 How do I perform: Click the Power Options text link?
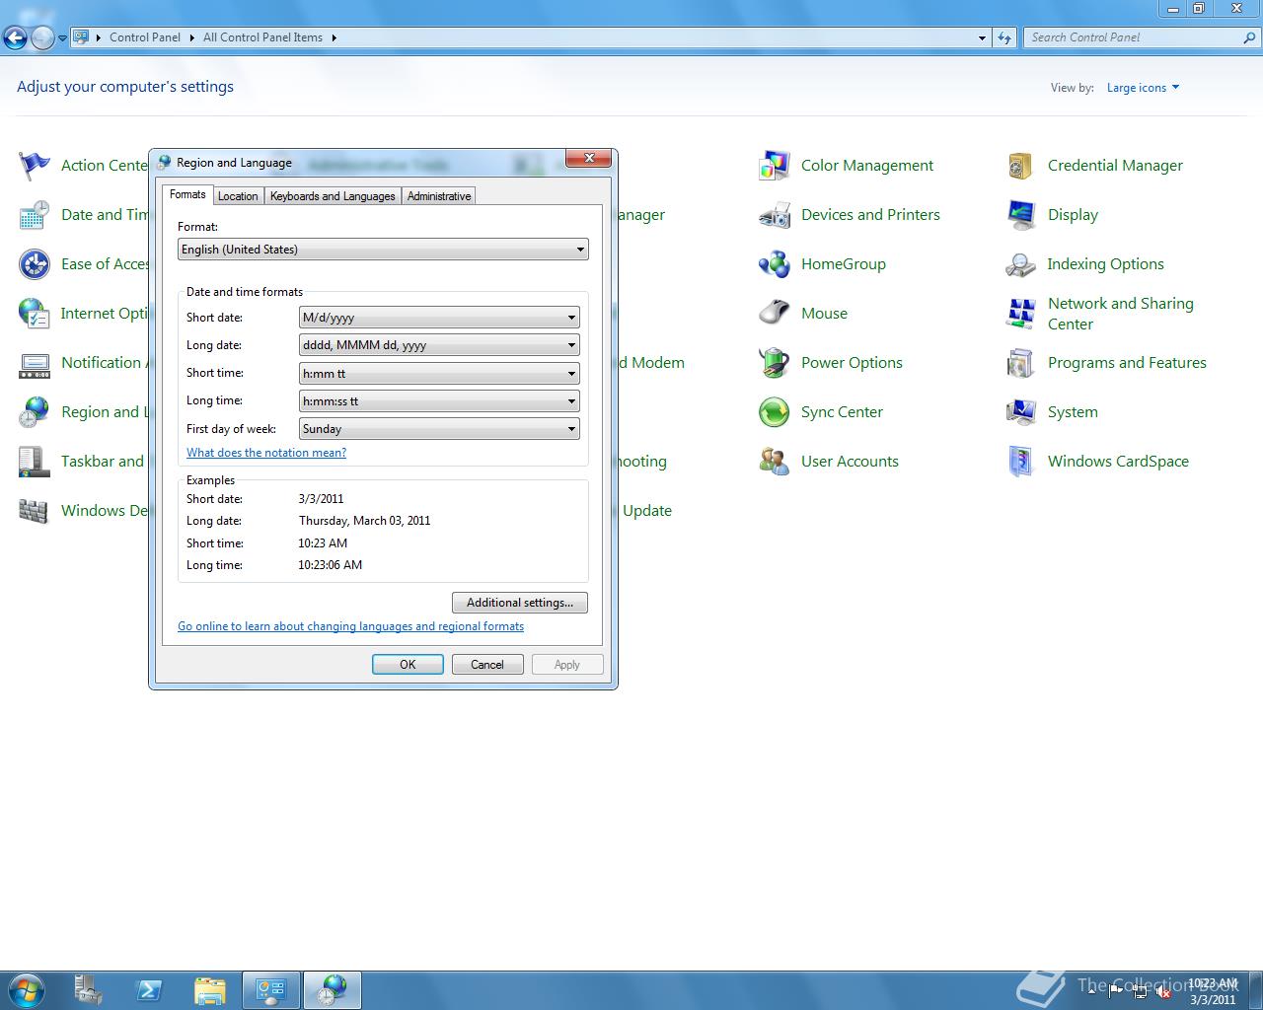852,363
